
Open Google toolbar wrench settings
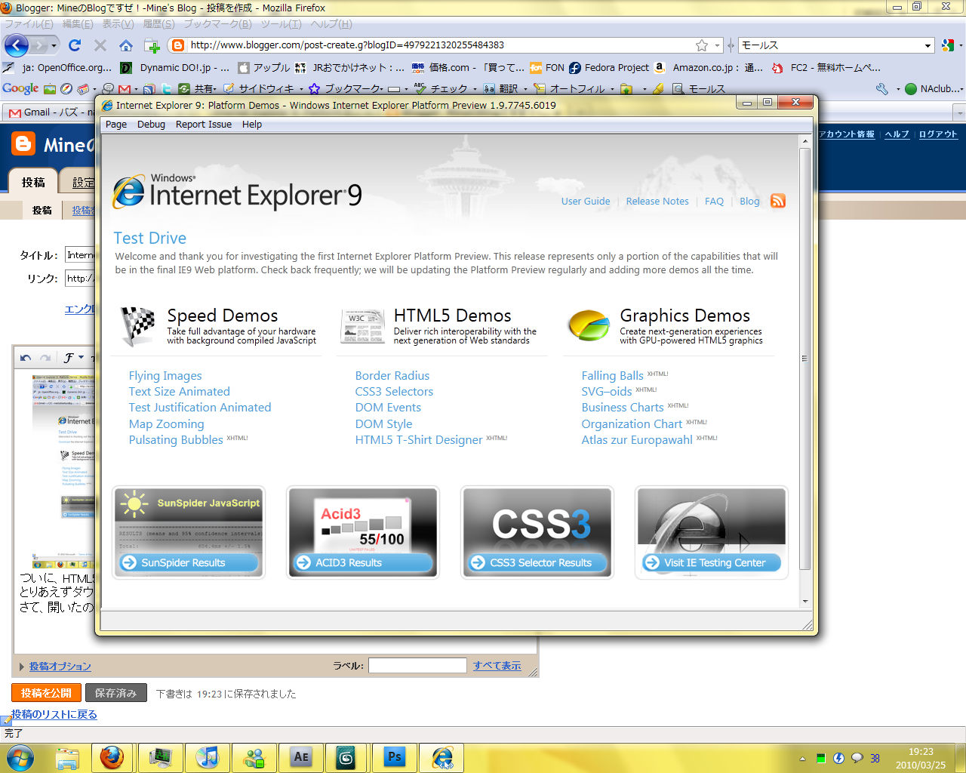pos(882,89)
